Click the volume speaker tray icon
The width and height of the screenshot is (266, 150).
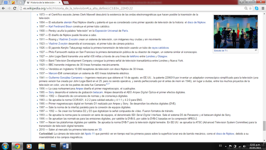click(244, 146)
